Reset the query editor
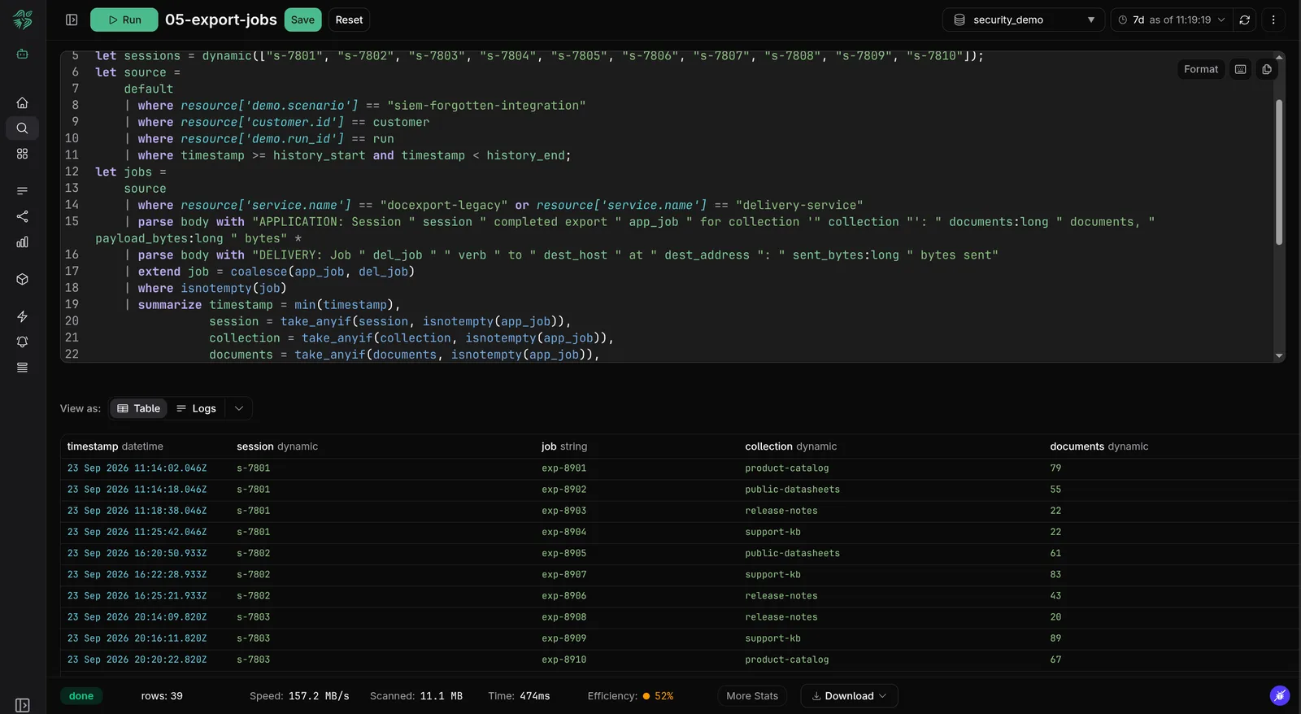This screenshot has width=1301, height=714. coord(349,20)
